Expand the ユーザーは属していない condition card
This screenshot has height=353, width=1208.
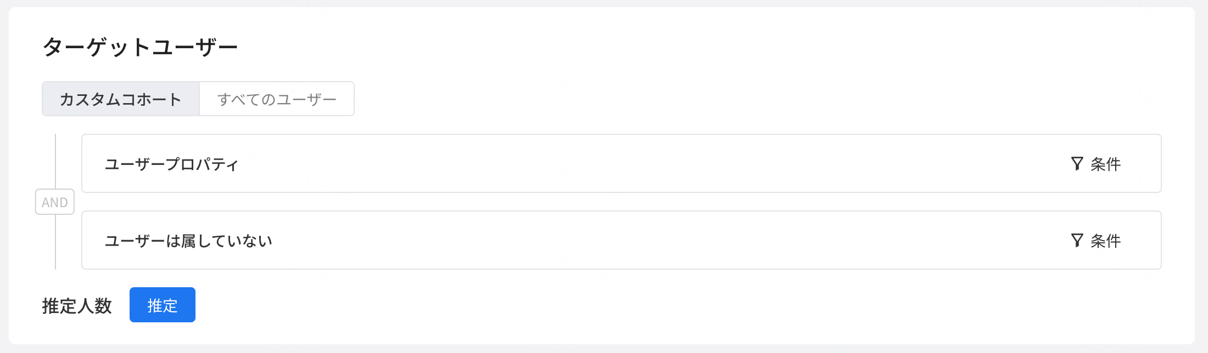click(x=622, y=240)
